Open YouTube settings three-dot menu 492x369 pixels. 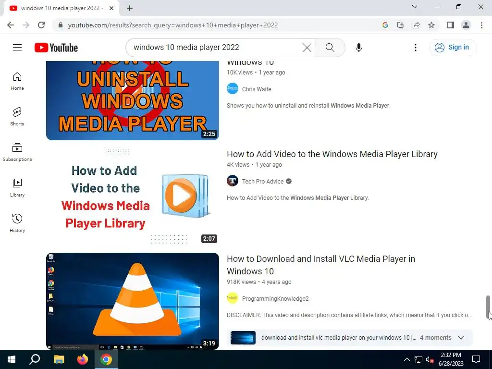click(x=416, y=48)
